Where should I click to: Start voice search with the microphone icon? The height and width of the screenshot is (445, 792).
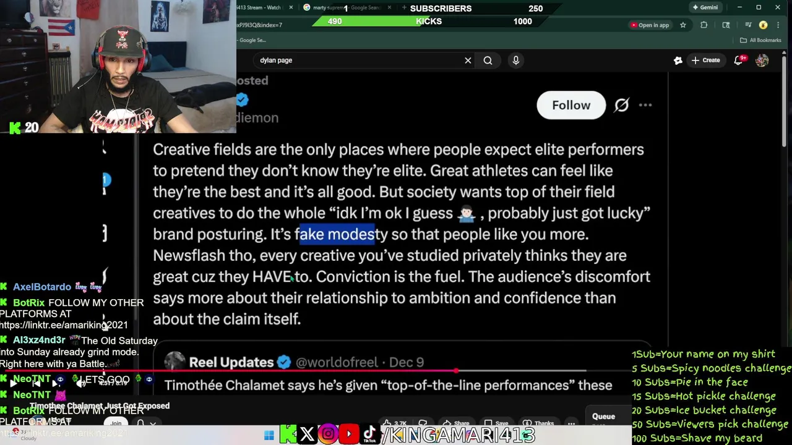click(516, 60)
